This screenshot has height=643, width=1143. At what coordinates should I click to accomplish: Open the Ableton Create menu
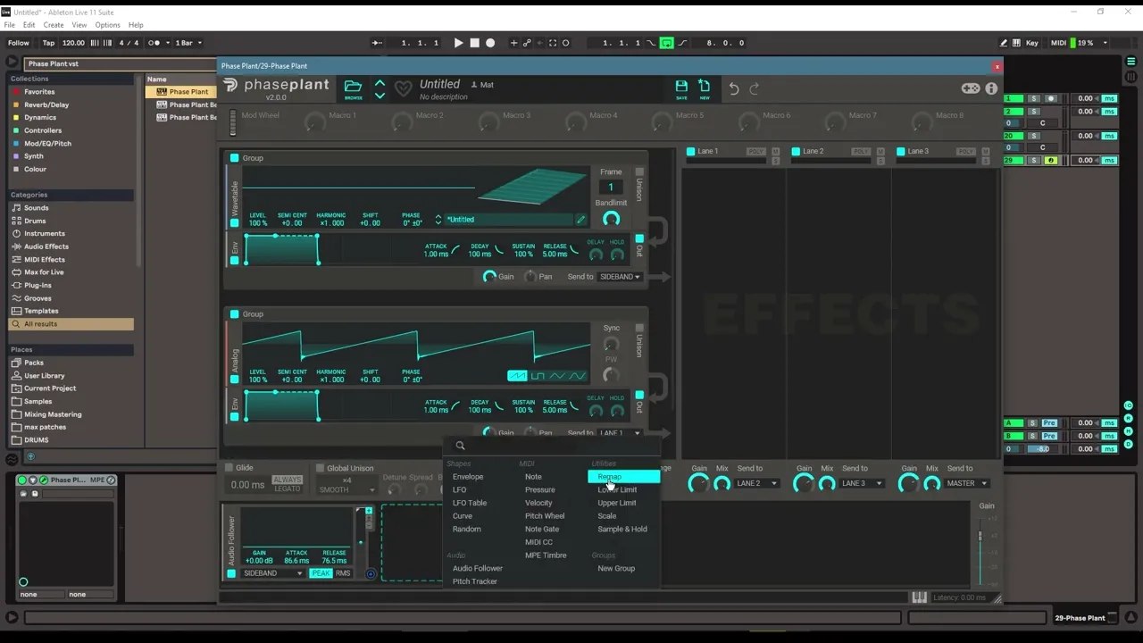(x=54, y=25)
